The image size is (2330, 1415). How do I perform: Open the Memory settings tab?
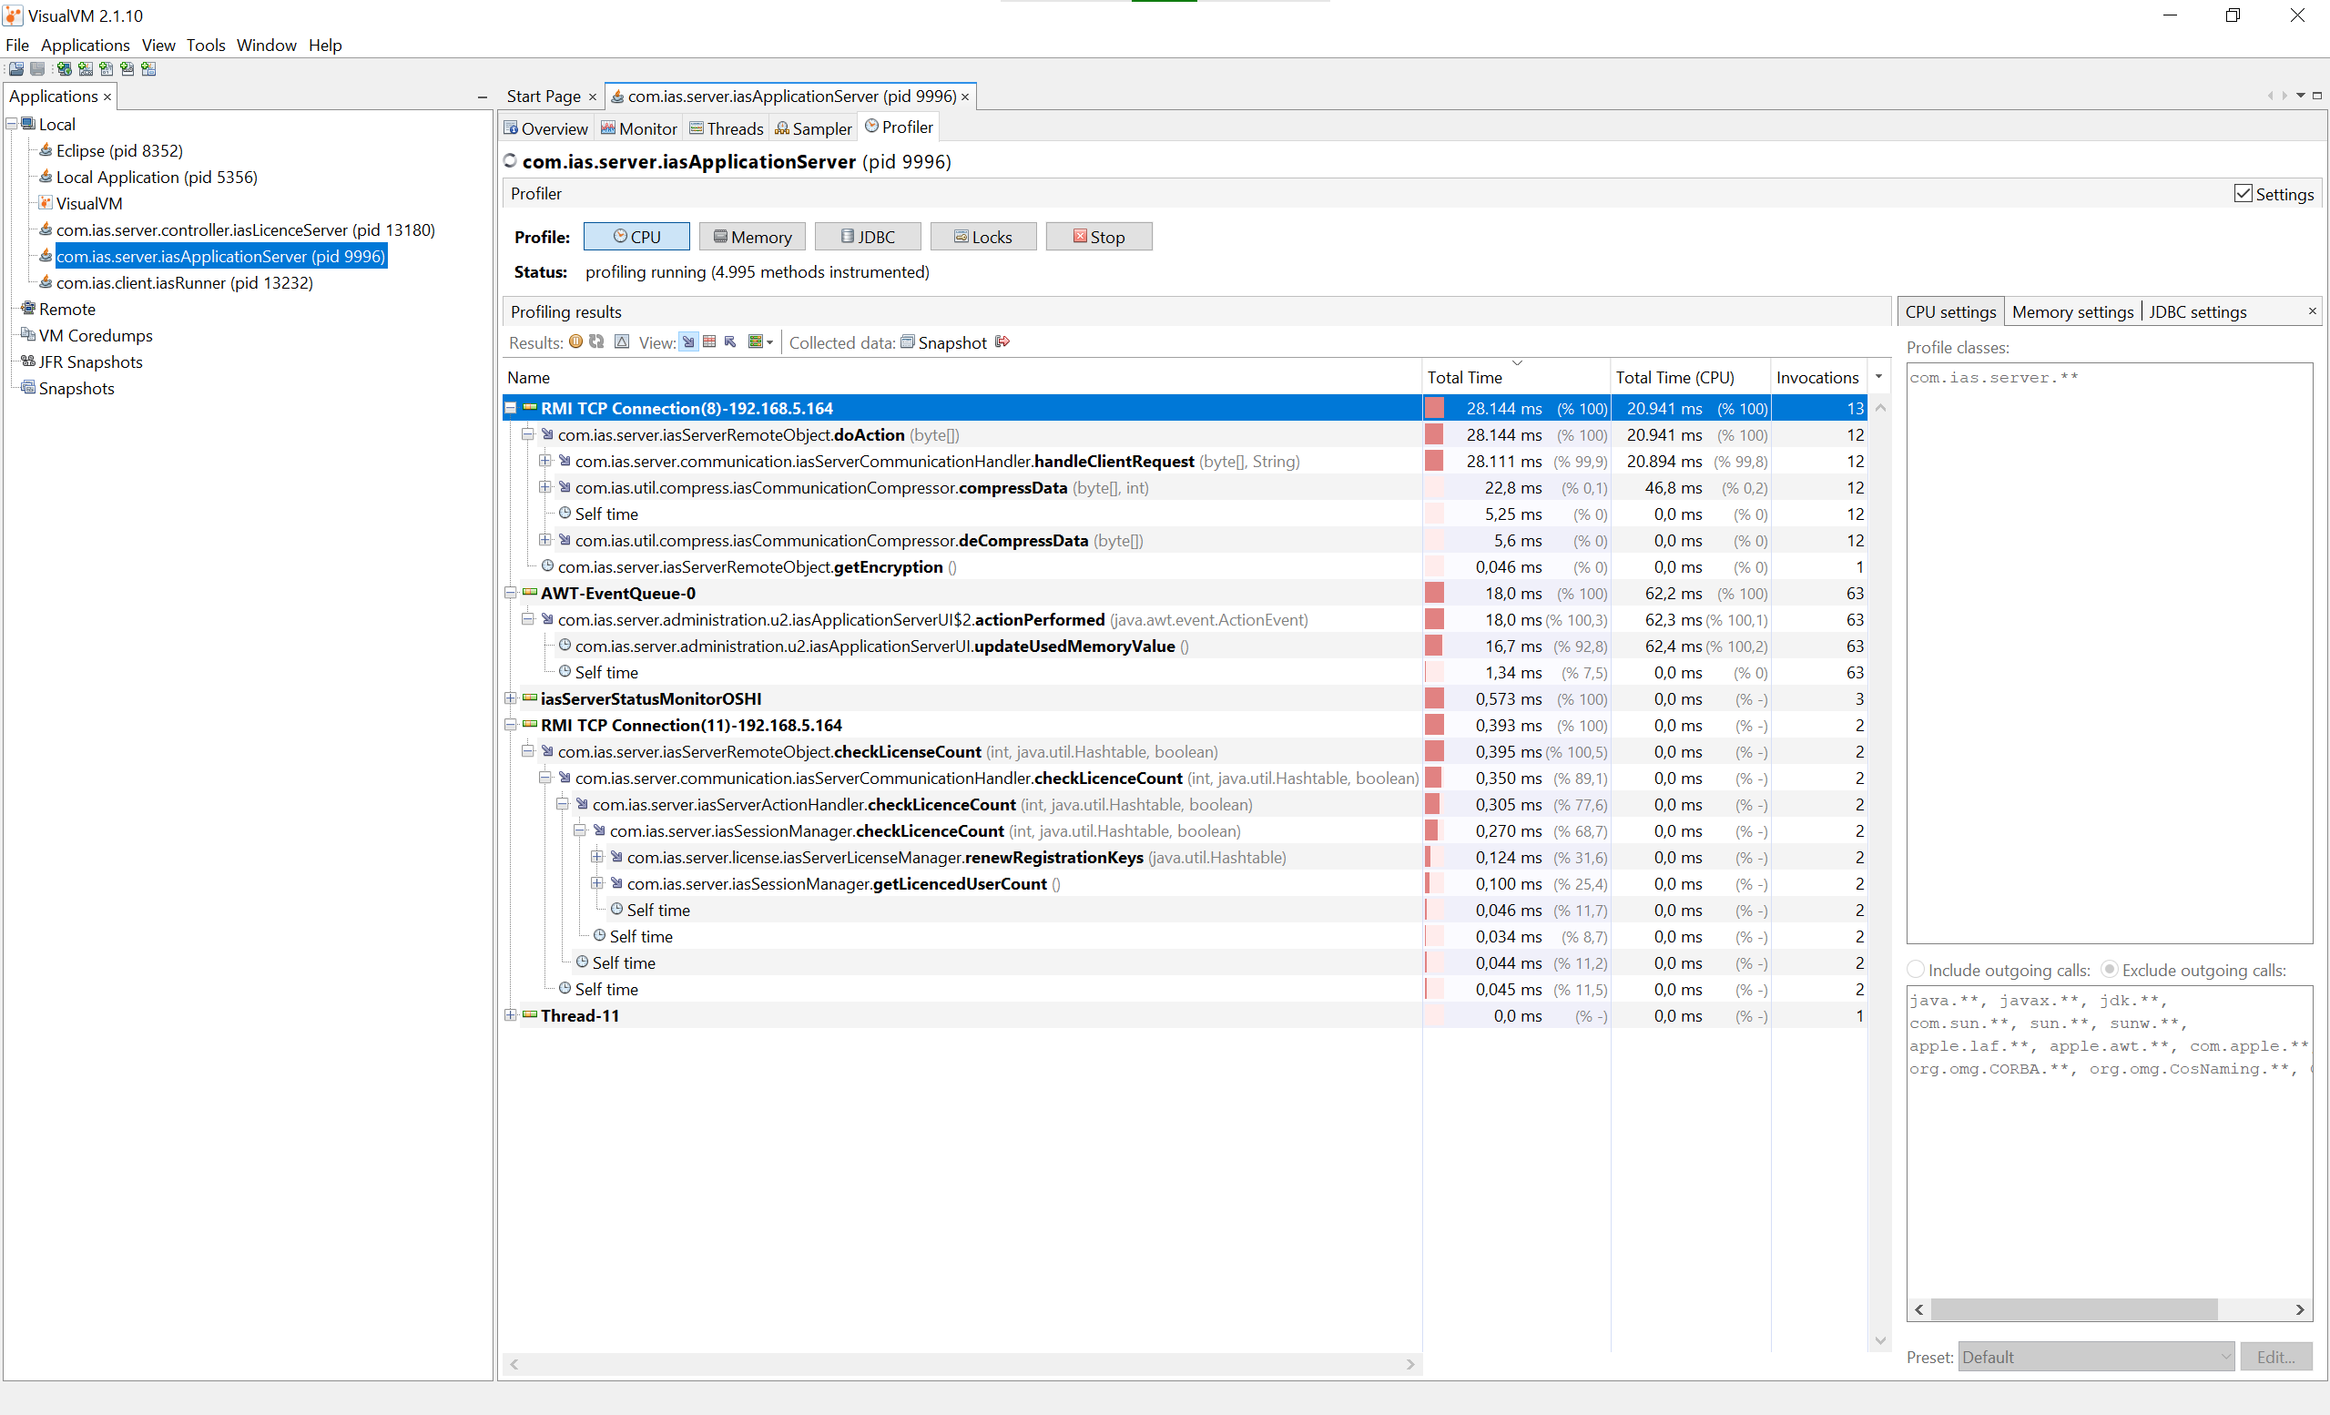[2071, 312]
